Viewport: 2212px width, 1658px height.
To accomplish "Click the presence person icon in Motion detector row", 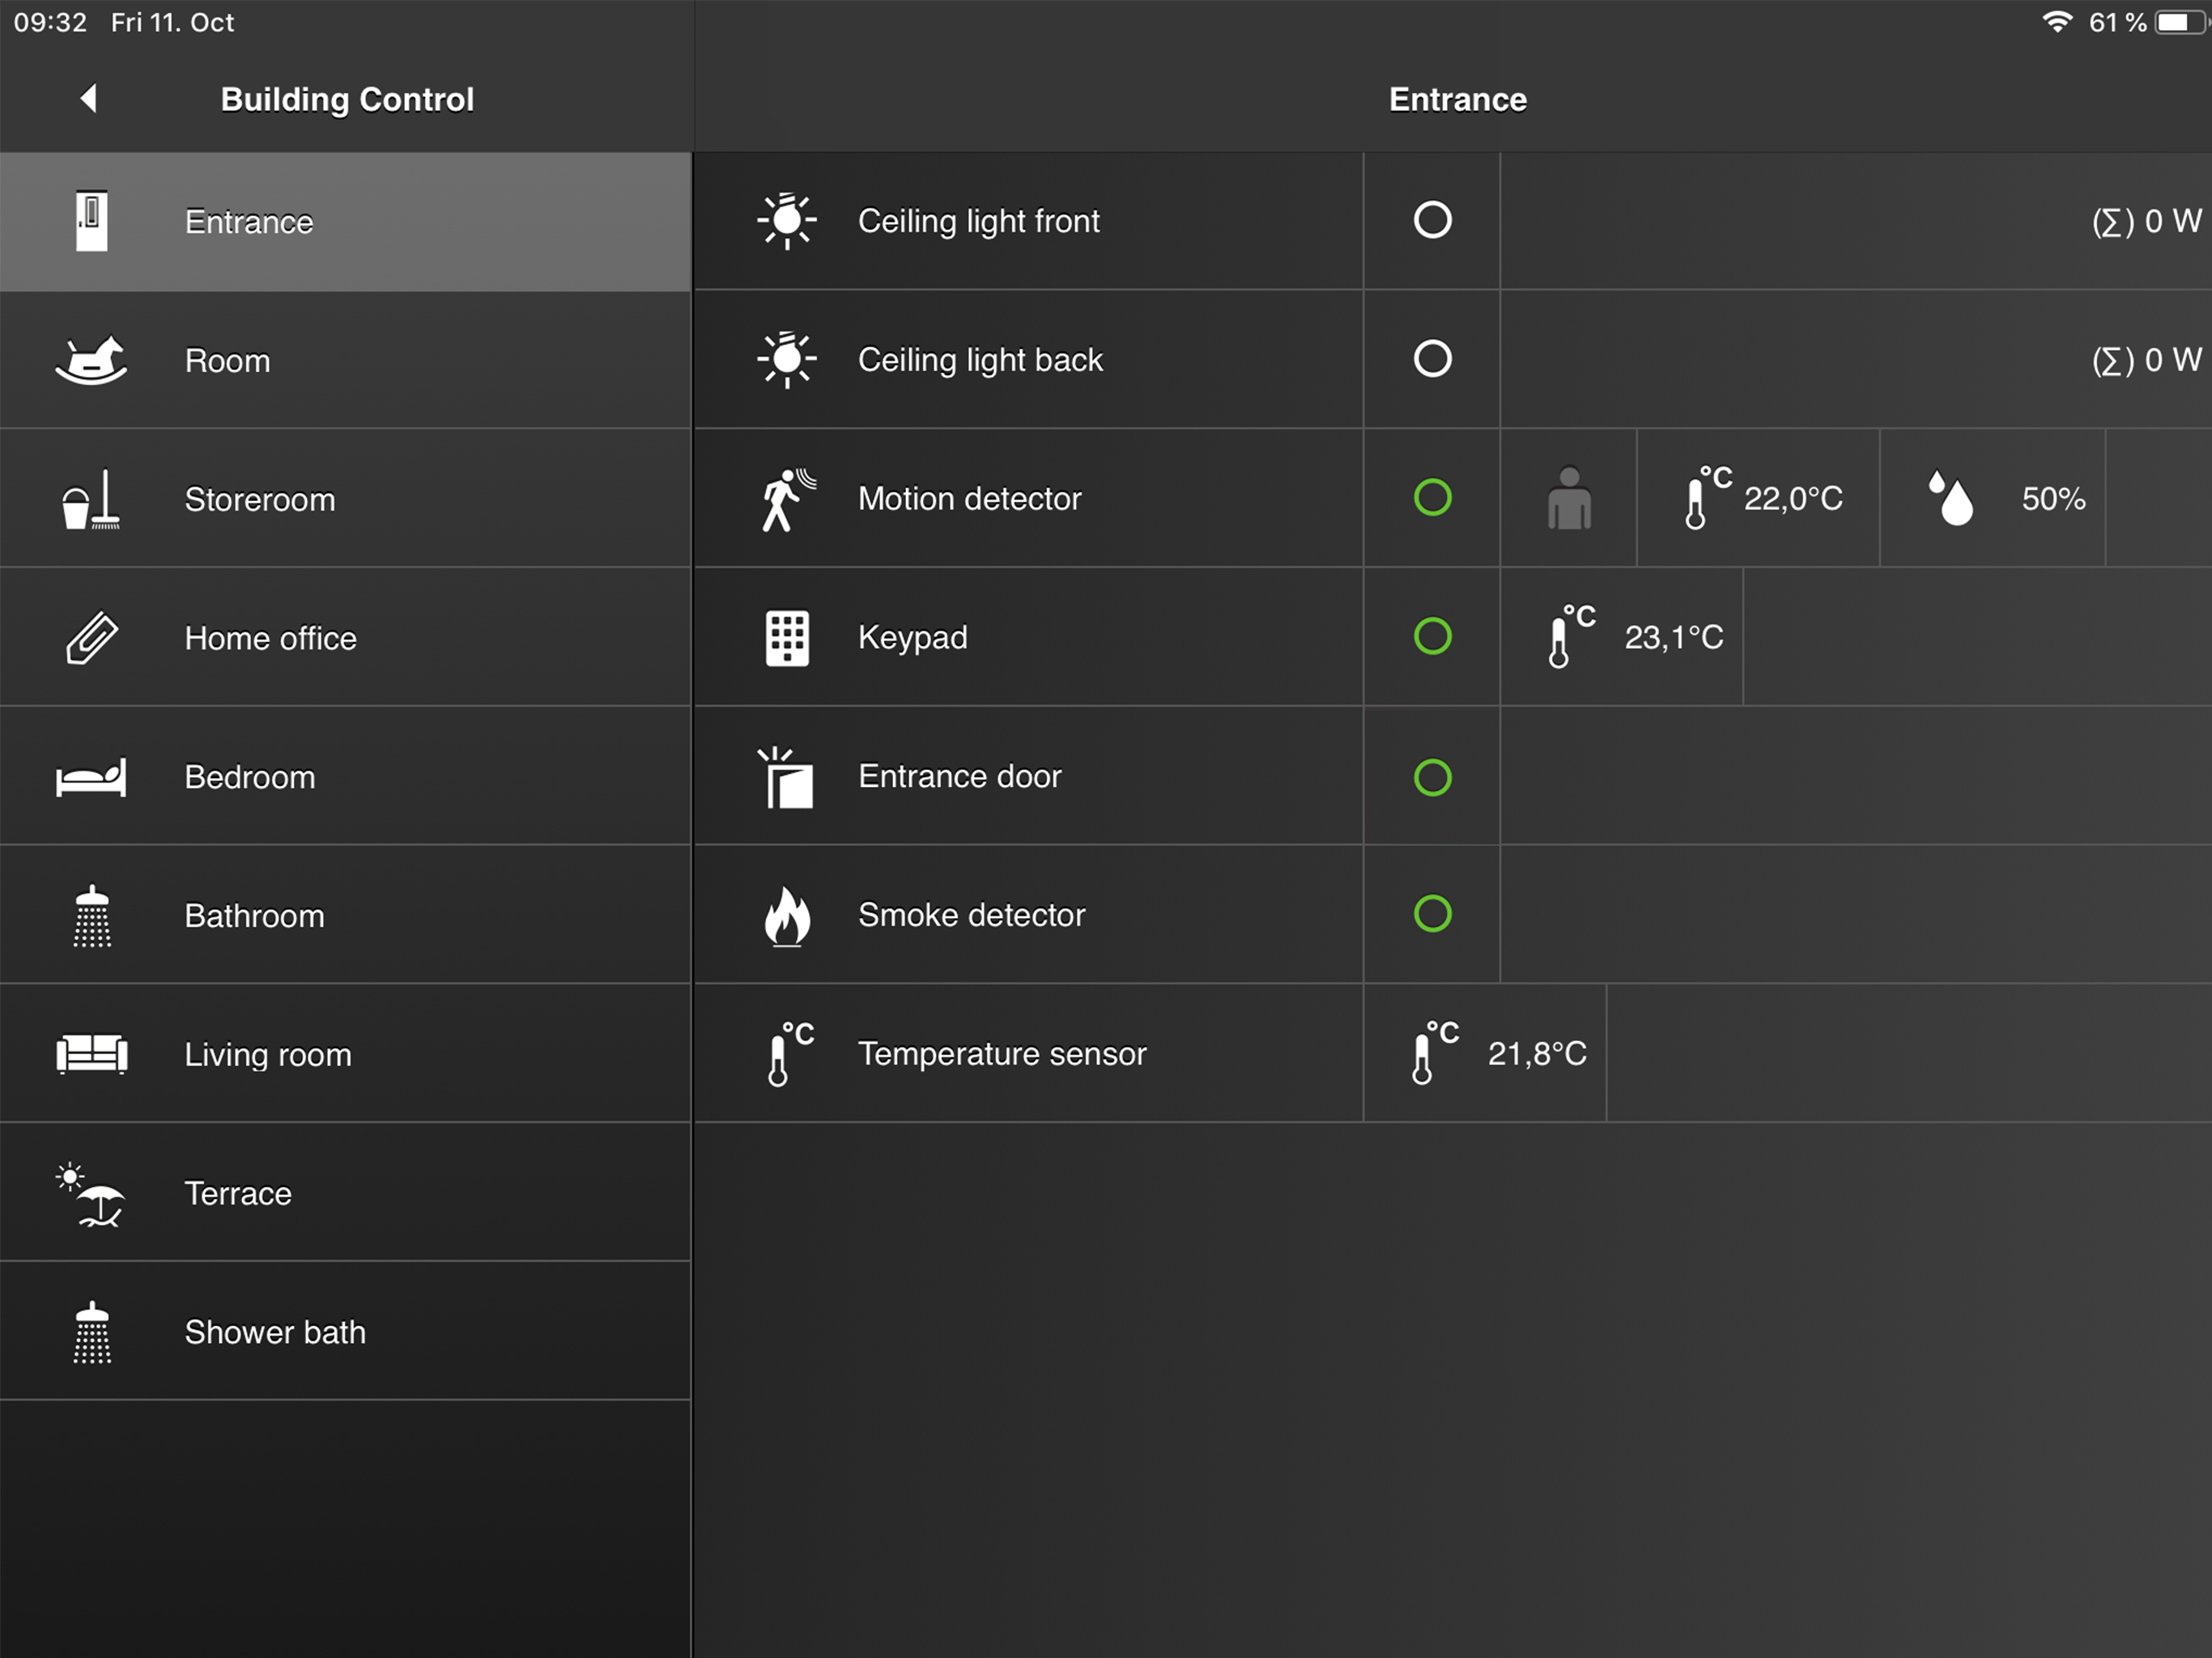I will tap(1569, 498).
